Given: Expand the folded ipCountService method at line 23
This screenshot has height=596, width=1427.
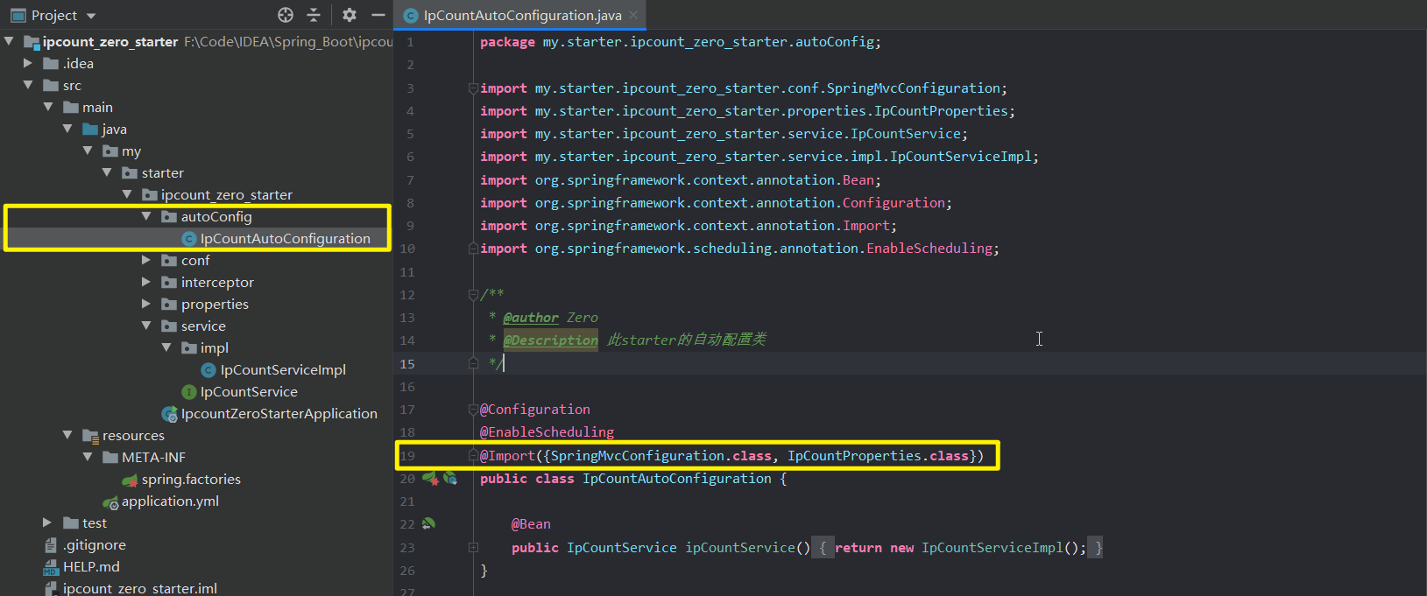Looking at the screenshot, I should (x=473, y=548).
